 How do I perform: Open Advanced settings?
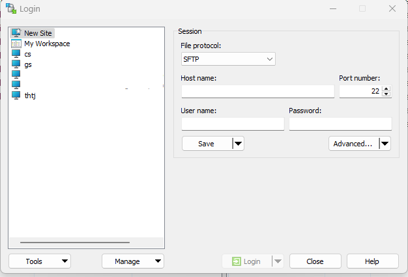coord(353,144)
